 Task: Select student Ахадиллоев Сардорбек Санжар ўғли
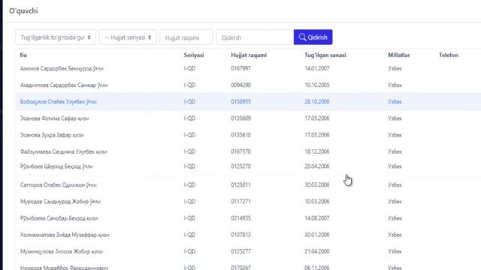coord(64,85)
